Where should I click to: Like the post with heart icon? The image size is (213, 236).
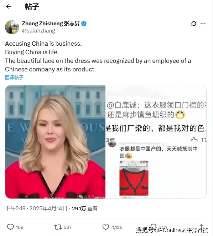pyautogui.click(x=106, y=227)
